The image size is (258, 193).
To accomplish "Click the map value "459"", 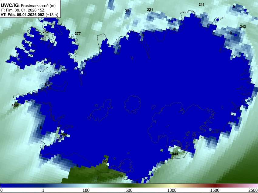I will (15, 105).
